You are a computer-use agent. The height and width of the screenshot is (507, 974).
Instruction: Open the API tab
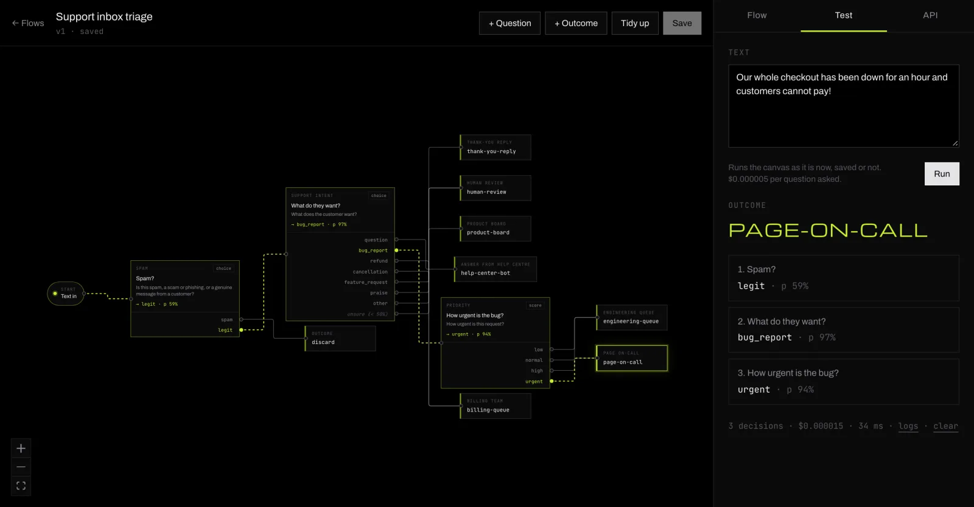(930, 15)
